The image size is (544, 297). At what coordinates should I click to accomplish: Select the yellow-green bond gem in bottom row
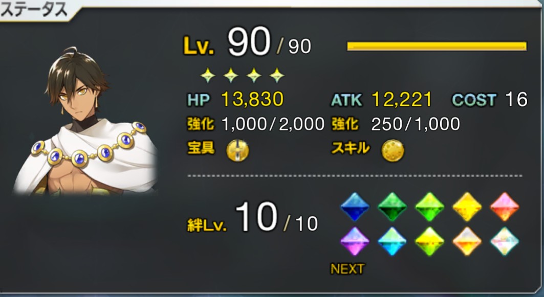[x=430, y=242]
